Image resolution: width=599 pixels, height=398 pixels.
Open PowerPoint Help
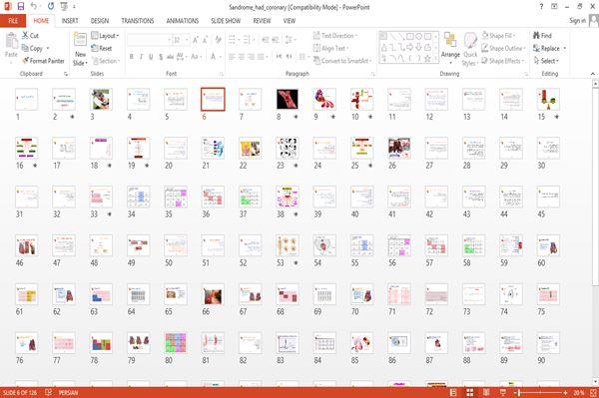[541, 7]
